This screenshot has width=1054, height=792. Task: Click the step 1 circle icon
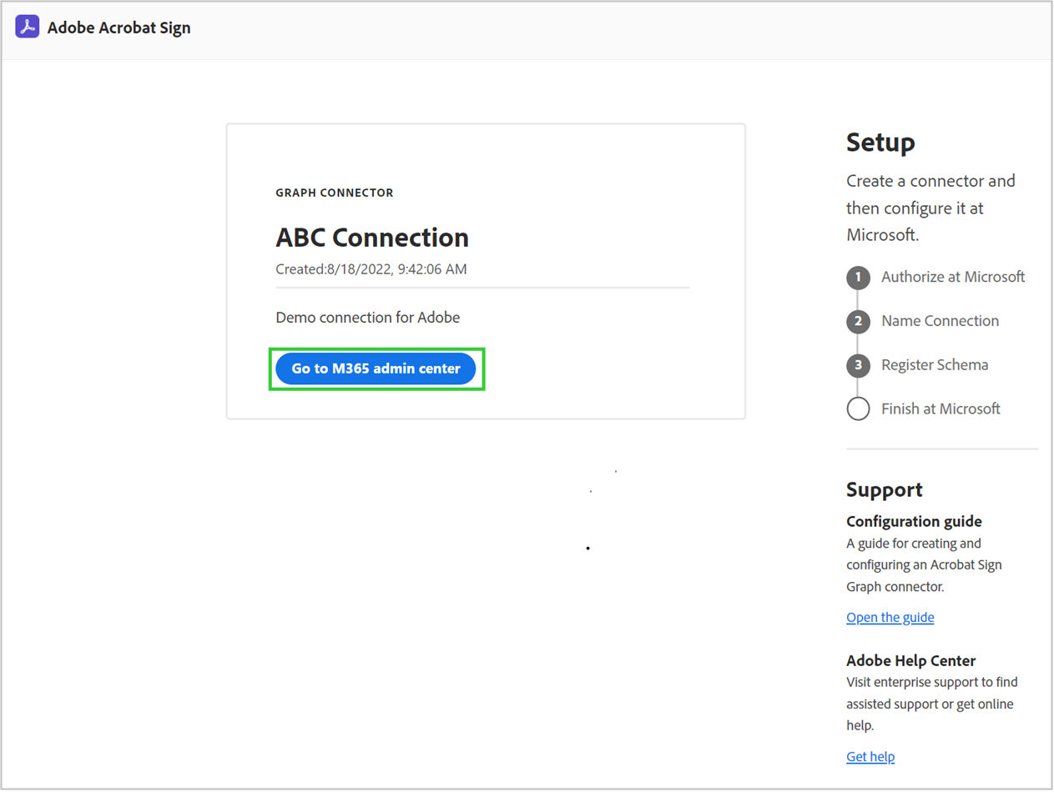[x=858, y=278]
